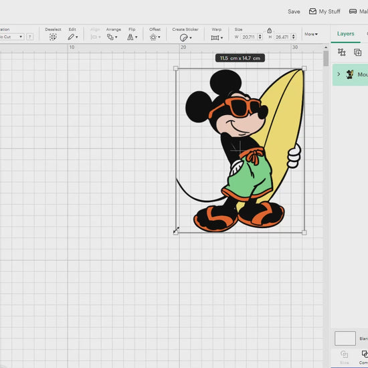Open the Flip options
This screenshot has height=368, width=368.
pos(130,37)
